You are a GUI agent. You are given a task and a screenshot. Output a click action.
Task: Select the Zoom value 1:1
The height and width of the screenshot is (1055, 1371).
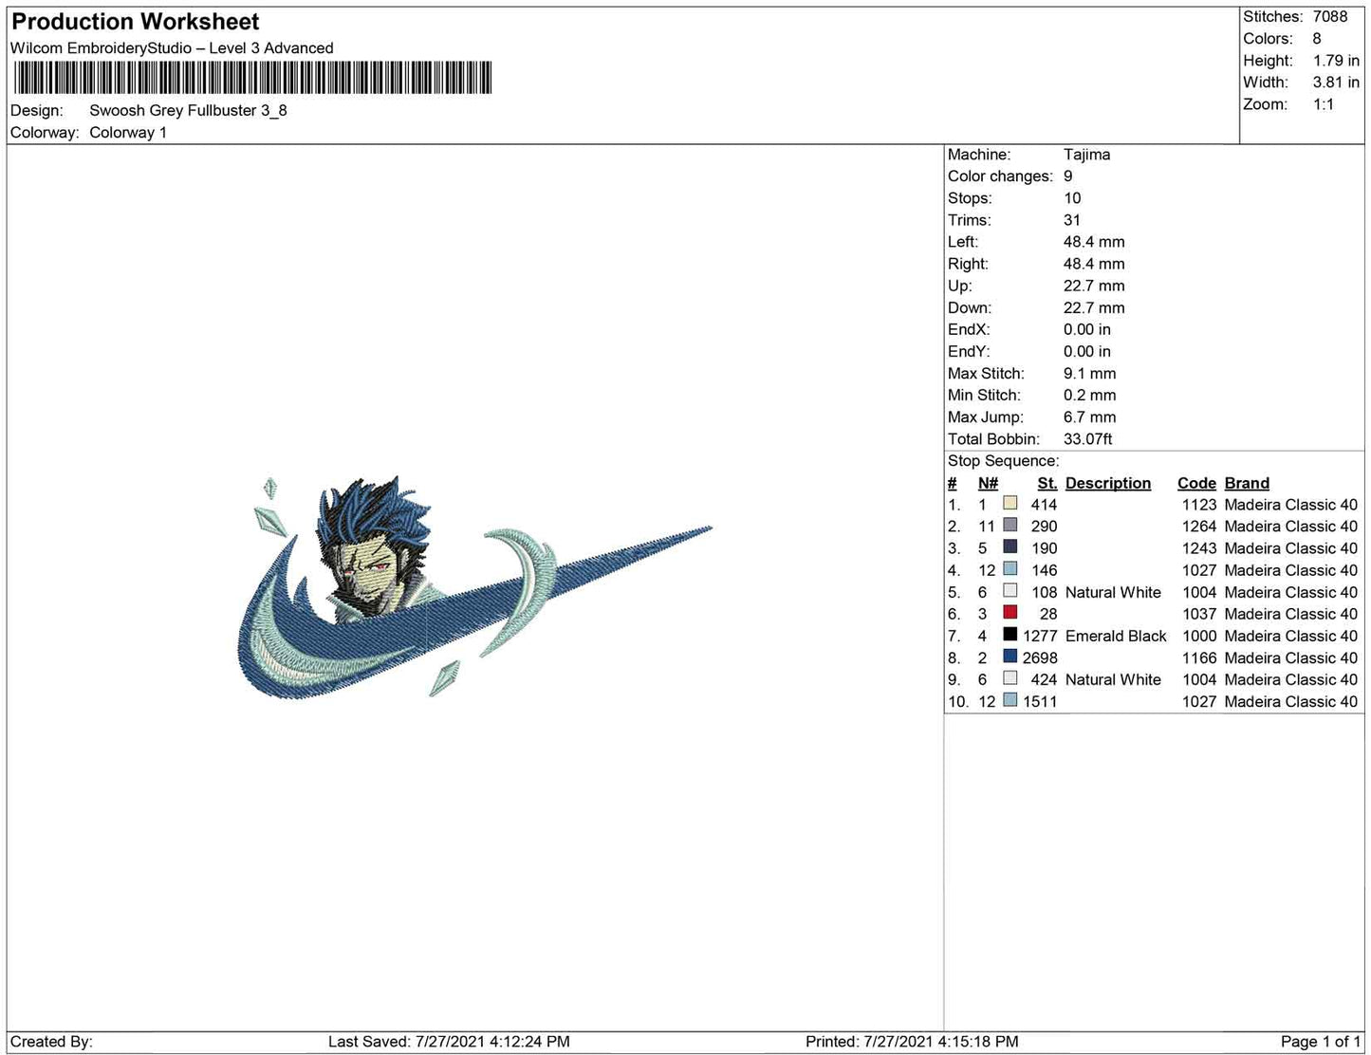(1324, 104)
